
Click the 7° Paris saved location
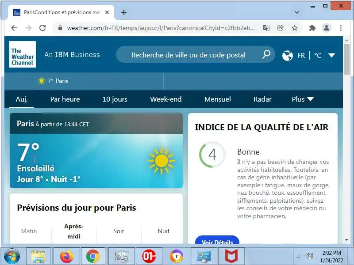point(54,81)
